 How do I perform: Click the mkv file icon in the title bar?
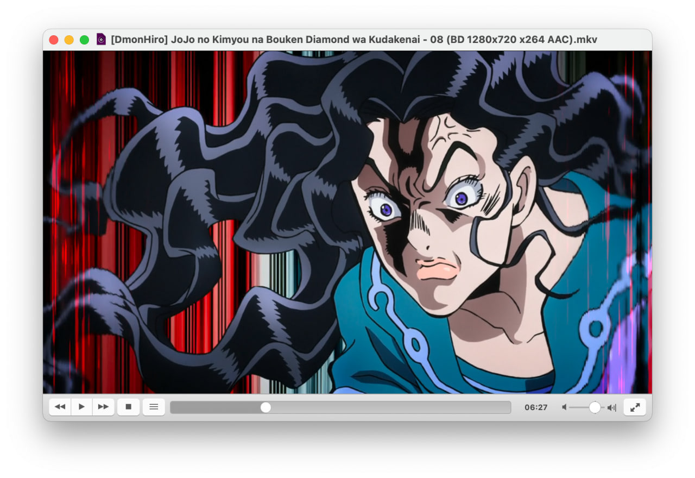pos(101,40)
